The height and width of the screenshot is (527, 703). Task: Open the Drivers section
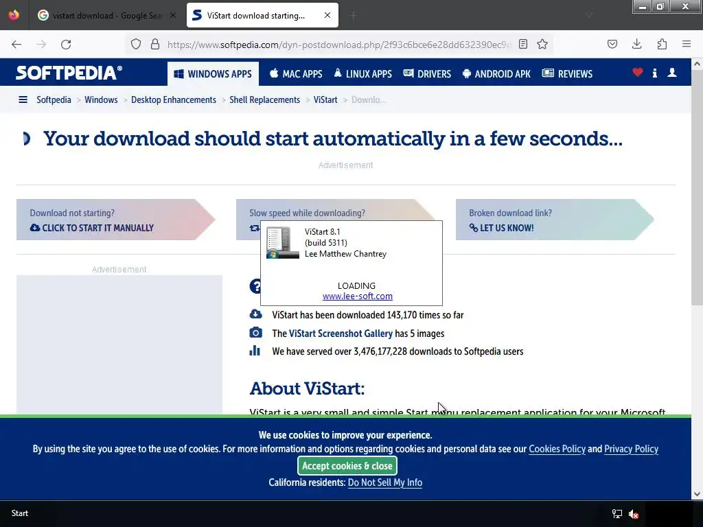click(x=427, y=74)
